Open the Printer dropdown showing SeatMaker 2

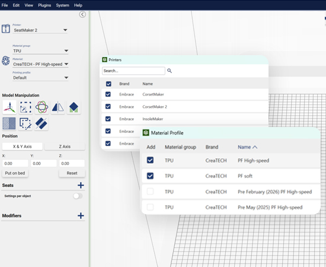40,30
